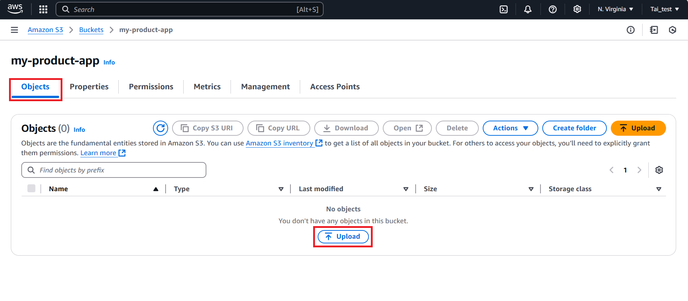Switch to the Properties tab

point(89,87)
